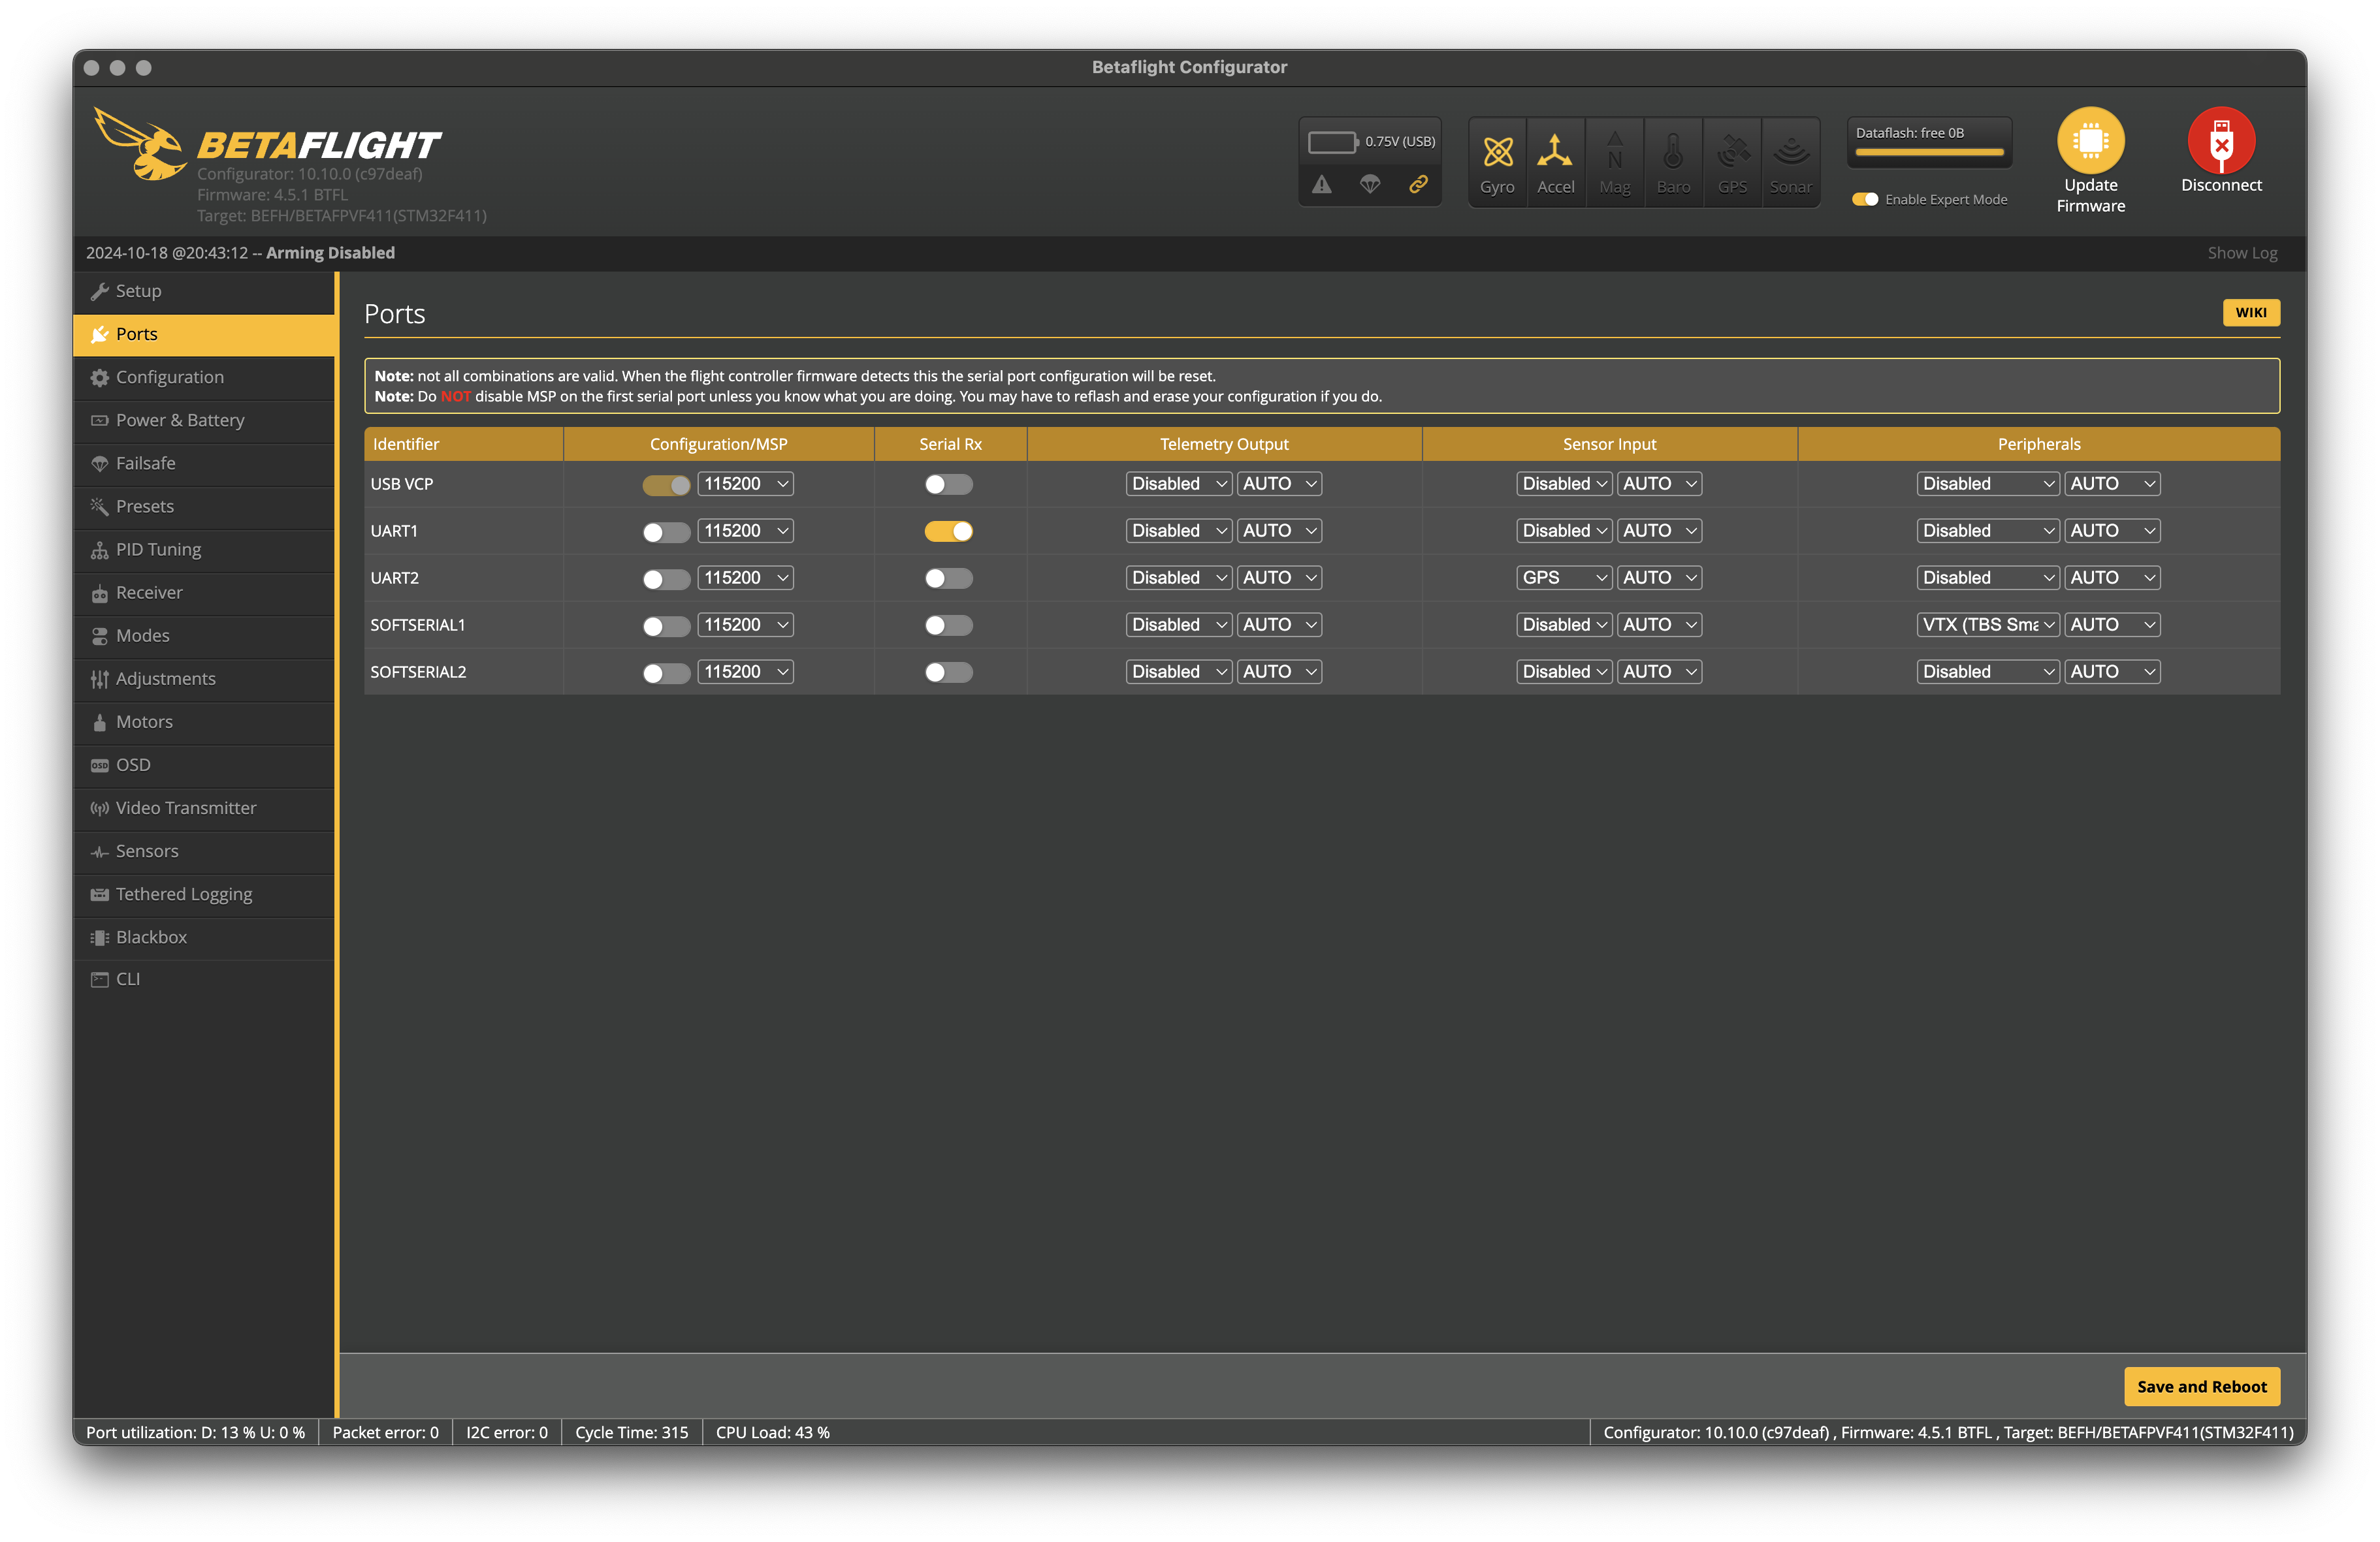The image size is (2380, 1542).
Task: Click the Gyro sensor icon
Action: pos(1497,152)
